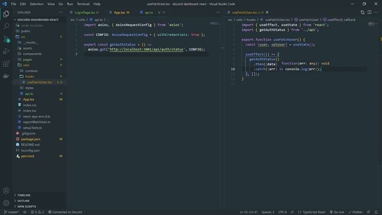Click feedback icon in status bar
Screen dimensions: 382x215
click(x=369, y=212)
